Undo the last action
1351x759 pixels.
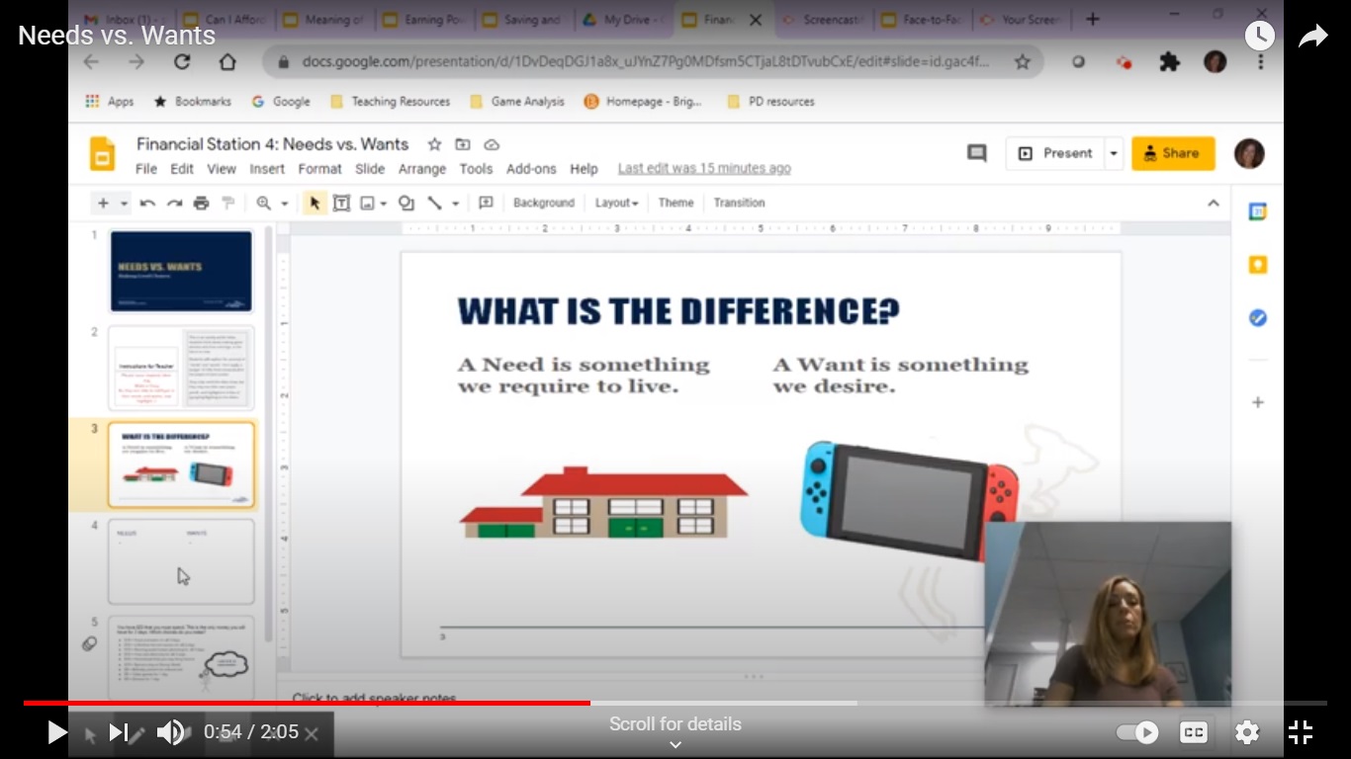pos(147,203)
